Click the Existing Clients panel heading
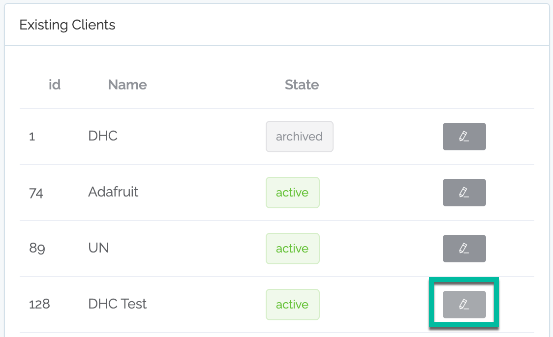Screen dimensions: 553x337 (x=67, y=25)
